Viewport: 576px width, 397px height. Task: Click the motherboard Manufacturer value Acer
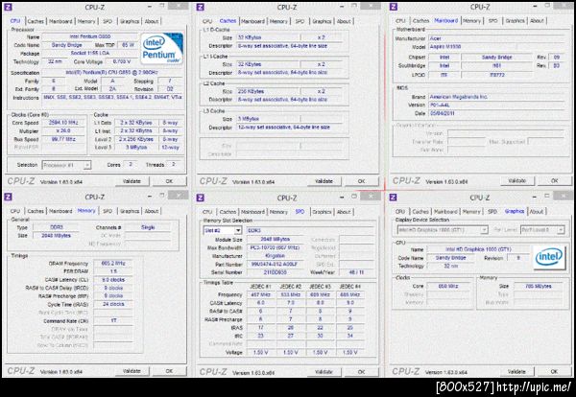[496, 38]
